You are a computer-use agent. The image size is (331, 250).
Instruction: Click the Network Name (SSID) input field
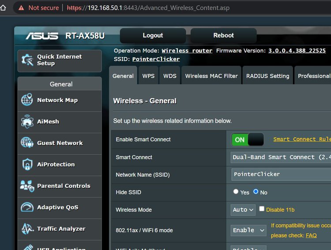pyautogui.click(x=281, y=175)
